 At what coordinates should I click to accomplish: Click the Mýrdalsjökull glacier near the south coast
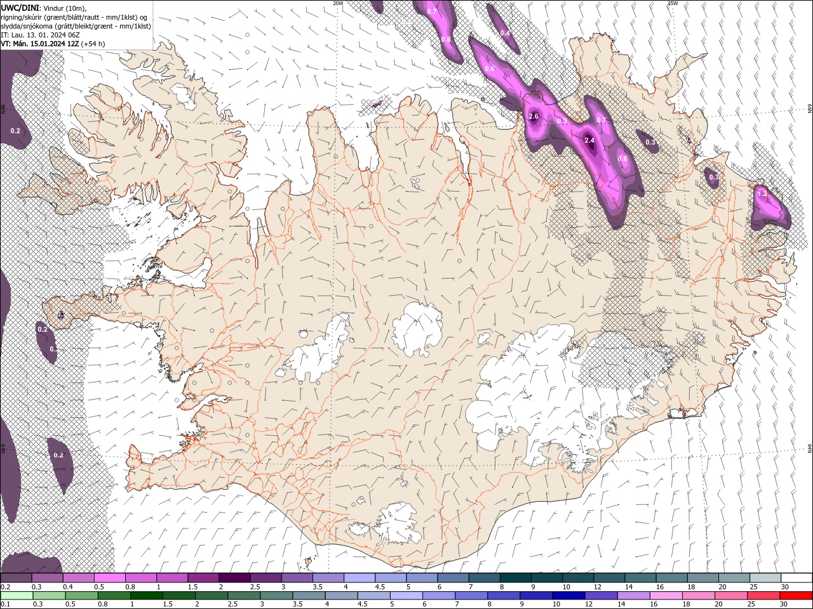(x=397, y=523)
